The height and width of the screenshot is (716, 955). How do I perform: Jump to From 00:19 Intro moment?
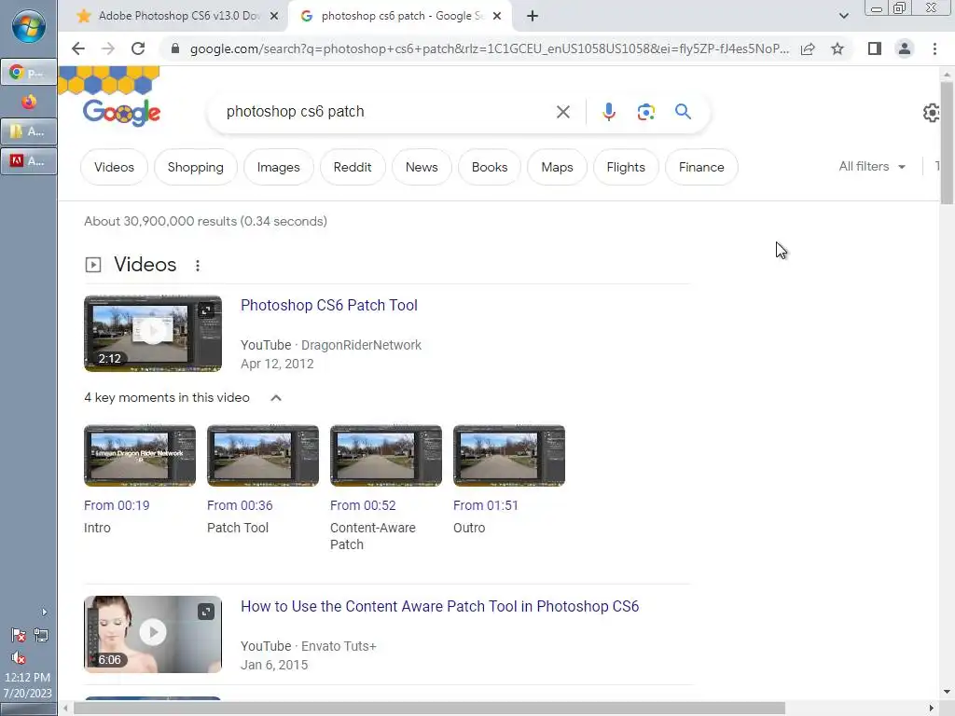[x=117, y=505]
